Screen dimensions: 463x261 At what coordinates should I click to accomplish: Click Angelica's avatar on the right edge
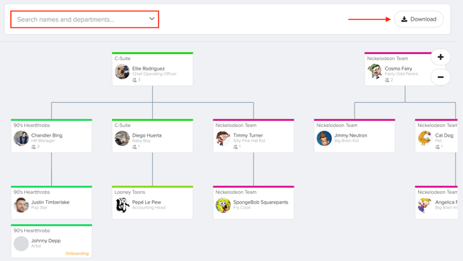[x=425, y=205]
